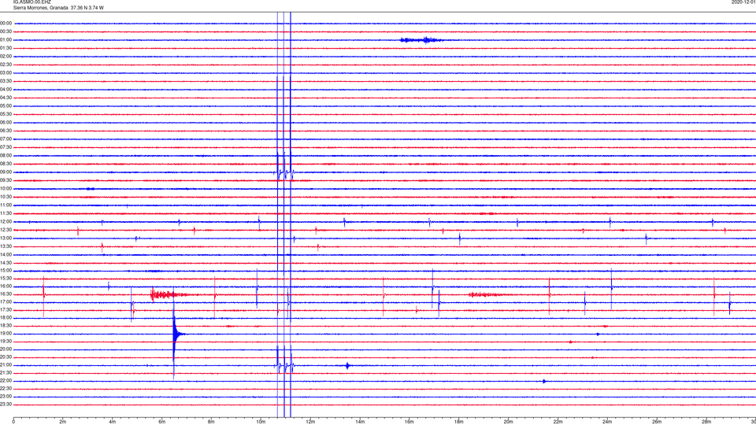
Task: Select the 23:00 trace time label
Action: pos(6,397)
